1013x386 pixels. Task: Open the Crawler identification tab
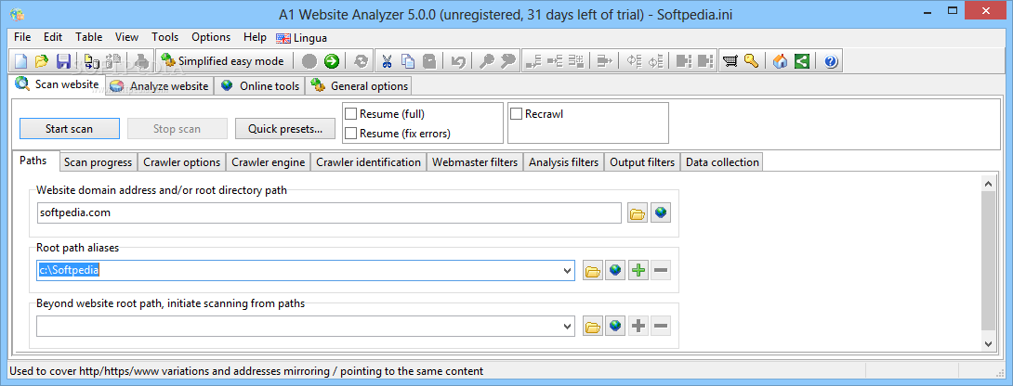click(368, 162)
